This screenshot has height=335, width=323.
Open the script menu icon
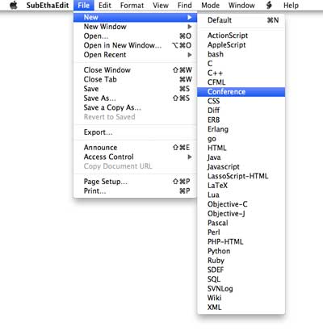click(x=269, y=5)
